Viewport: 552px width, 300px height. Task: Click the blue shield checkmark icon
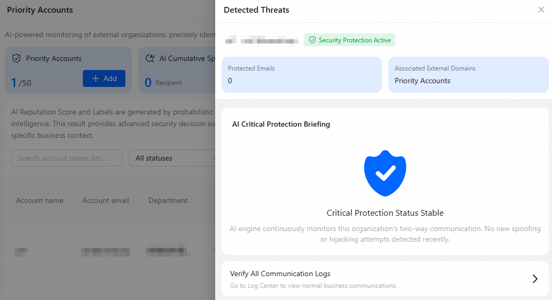click(385, 173)
